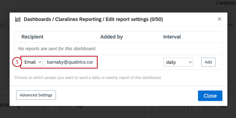Click the Claralines label at top right
The image size is (236, 118).
(x=226, y=3)
